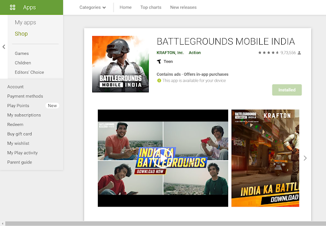Click the reviewers person icon
326x226 pixels.
click(299, 53)
